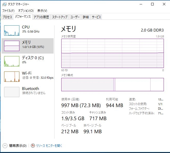Switch to the App history (アプリの履歴) tab
Screen dimensions: 170x153
41,17
